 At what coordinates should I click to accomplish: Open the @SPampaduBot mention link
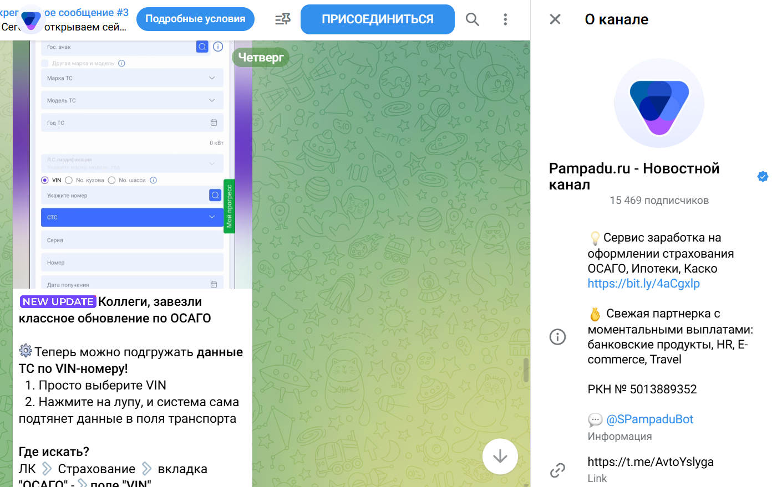(x=649, y=419)
